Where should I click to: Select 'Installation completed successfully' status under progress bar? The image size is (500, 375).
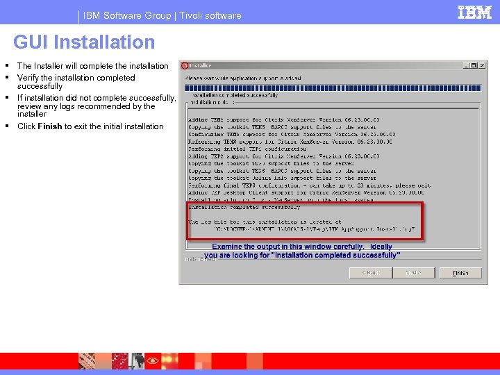click(235, 95)
